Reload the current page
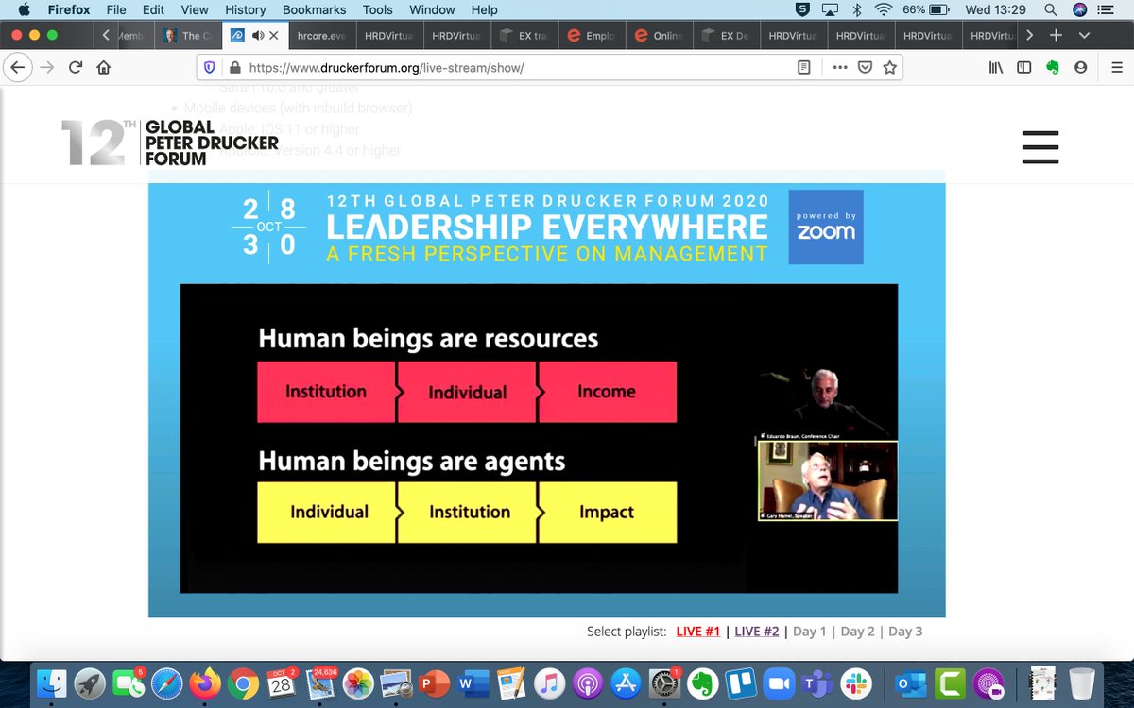The height and width of the screenshot is (708, 1134). point(76,68)
